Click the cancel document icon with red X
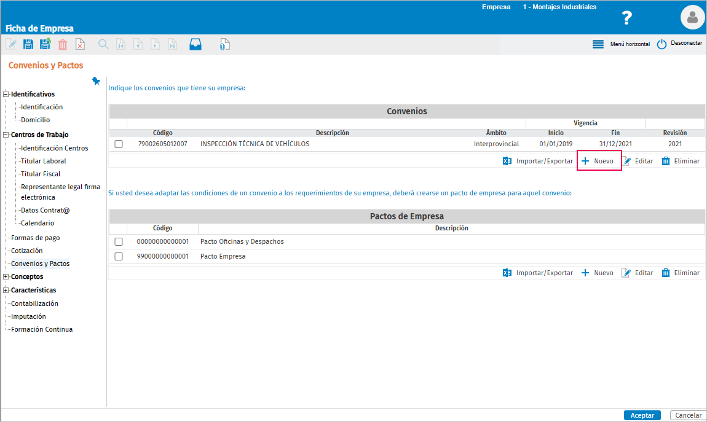 tap(80, 44)
